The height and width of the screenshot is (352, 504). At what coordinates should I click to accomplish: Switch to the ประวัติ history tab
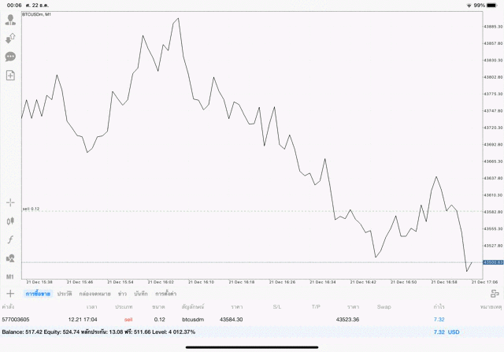pos(64,293)
